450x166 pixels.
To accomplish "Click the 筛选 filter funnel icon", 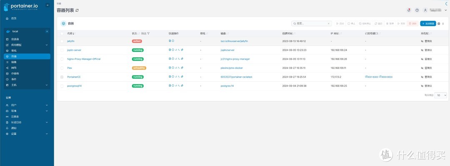I will point(148,34).
